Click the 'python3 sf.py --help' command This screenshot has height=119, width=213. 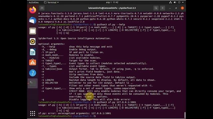click(111, 24)
